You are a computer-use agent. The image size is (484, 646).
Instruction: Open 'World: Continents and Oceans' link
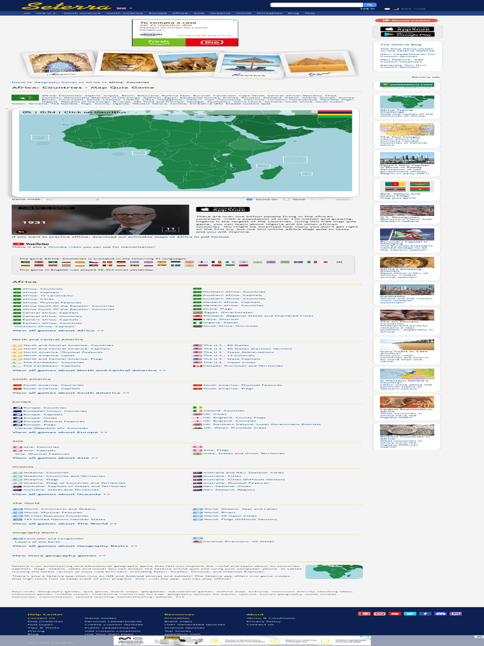pos(59,509)
